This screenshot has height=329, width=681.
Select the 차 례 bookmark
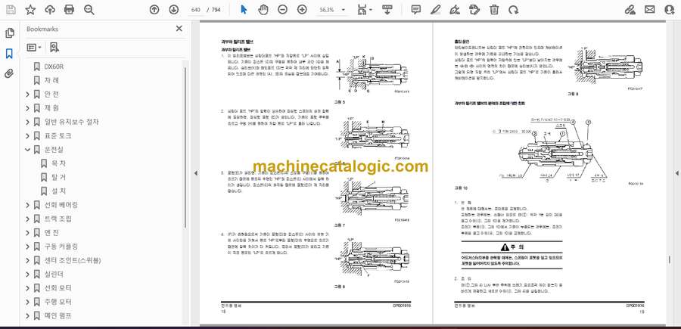[x=51, y=80]
